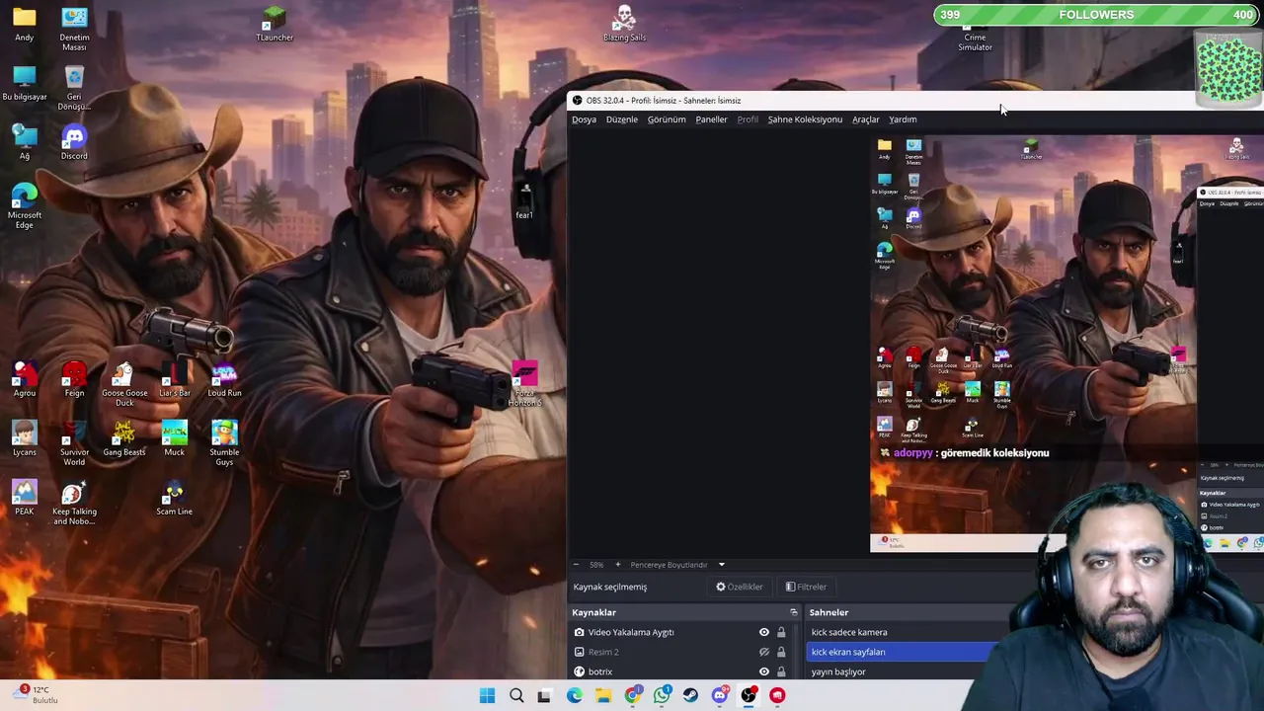Launch Gang Beasts from the desktop
The image size is (1264, 711).
point(124,439)
